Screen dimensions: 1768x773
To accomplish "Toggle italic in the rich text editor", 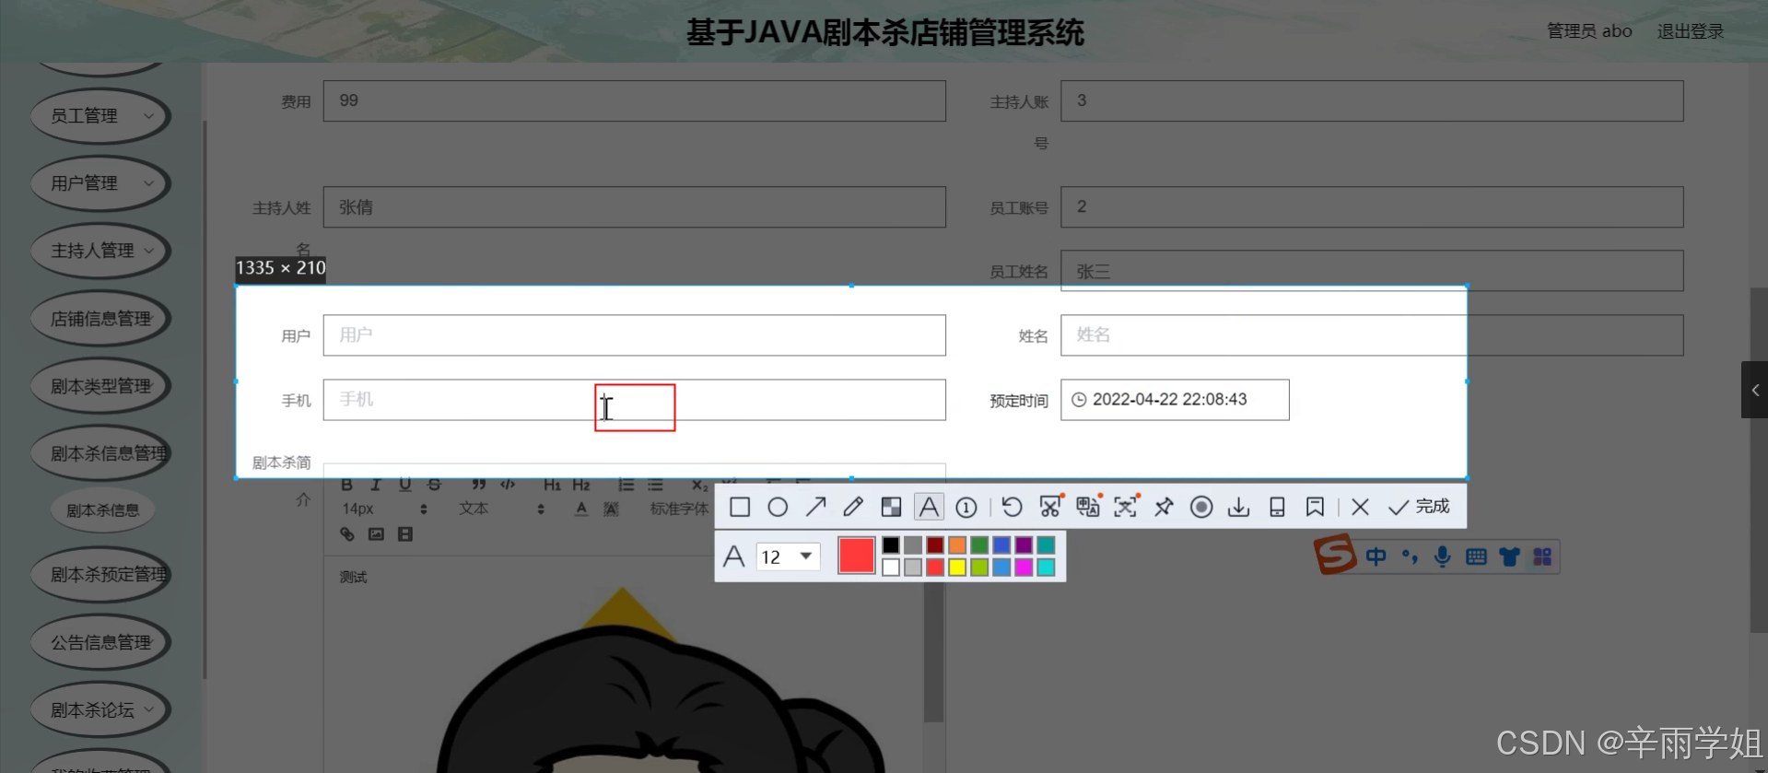I will (x=376, y=485).
